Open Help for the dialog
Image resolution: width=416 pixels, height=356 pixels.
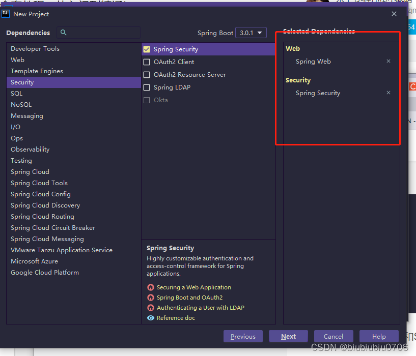pos(379,336)
